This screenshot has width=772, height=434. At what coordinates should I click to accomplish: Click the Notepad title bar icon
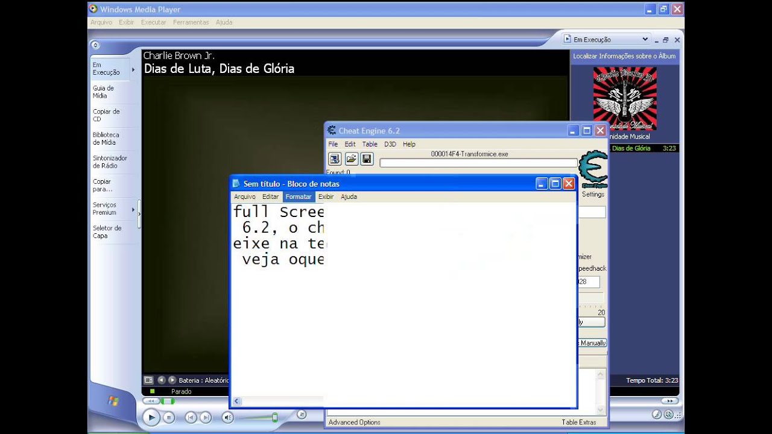click(237, 184)
